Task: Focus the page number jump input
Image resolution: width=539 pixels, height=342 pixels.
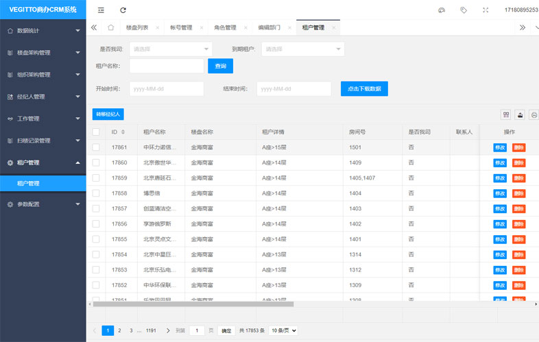Action: click(x=197, y=330)
